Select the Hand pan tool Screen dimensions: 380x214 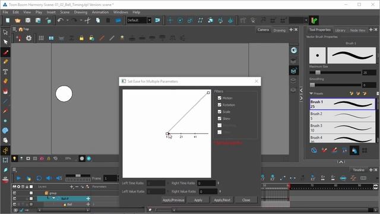(x=5, y=140)
